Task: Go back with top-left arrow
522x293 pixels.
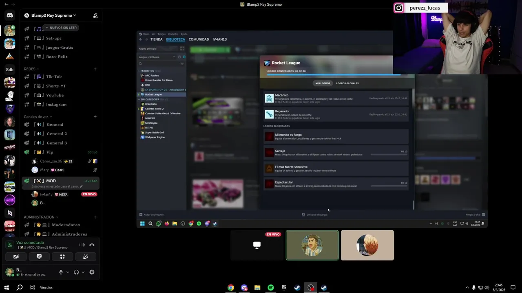Action: (x=7, y=4)
